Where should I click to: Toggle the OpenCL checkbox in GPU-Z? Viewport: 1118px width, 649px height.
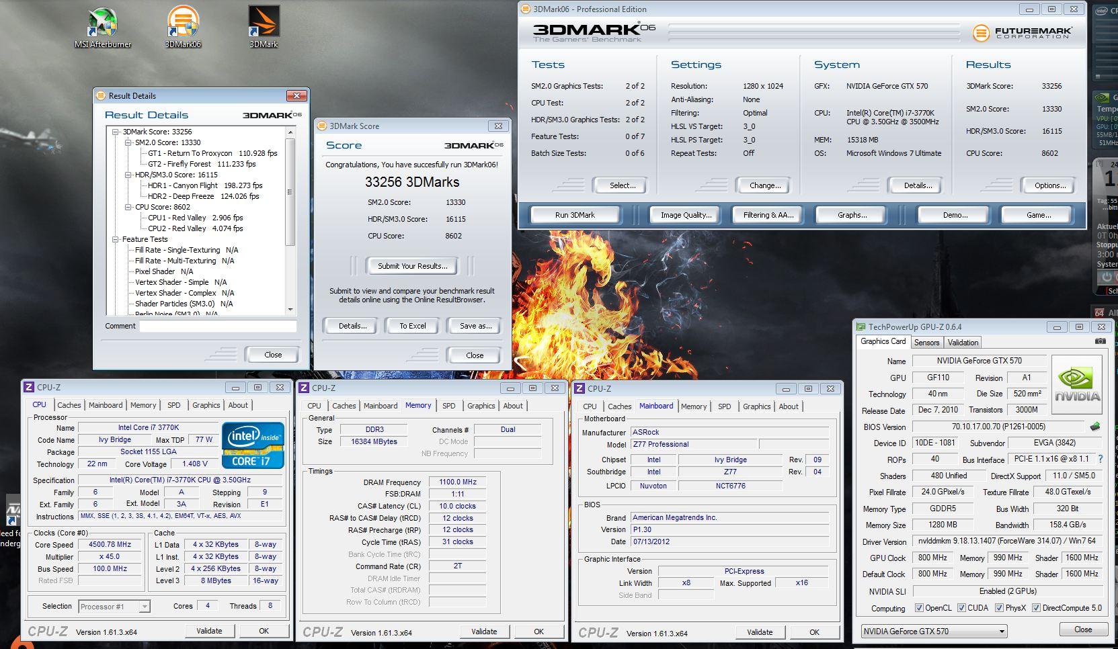pyautogui.click(x=919, y=608)
